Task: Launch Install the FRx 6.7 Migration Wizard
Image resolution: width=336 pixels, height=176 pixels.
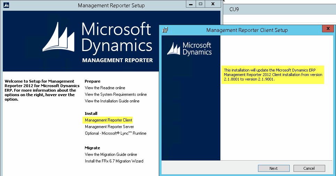Action: 114,161
